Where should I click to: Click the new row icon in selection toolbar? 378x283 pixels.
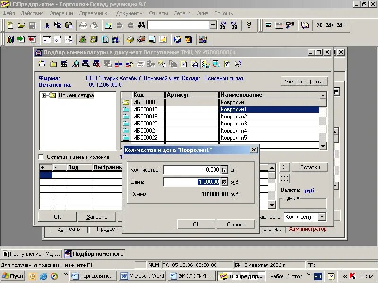click(x=42, y=64)
